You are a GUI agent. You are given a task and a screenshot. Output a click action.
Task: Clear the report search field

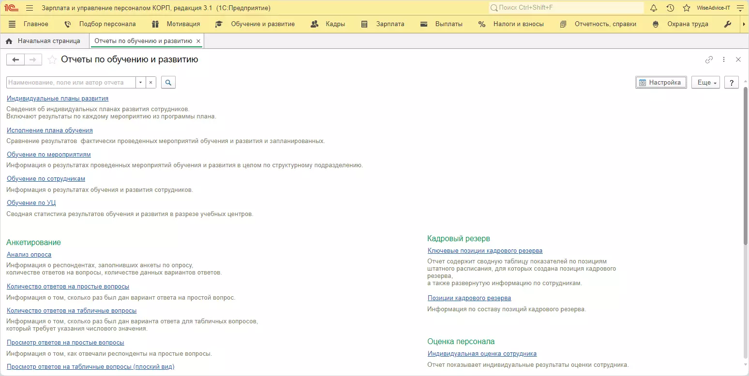pos(150,83)
